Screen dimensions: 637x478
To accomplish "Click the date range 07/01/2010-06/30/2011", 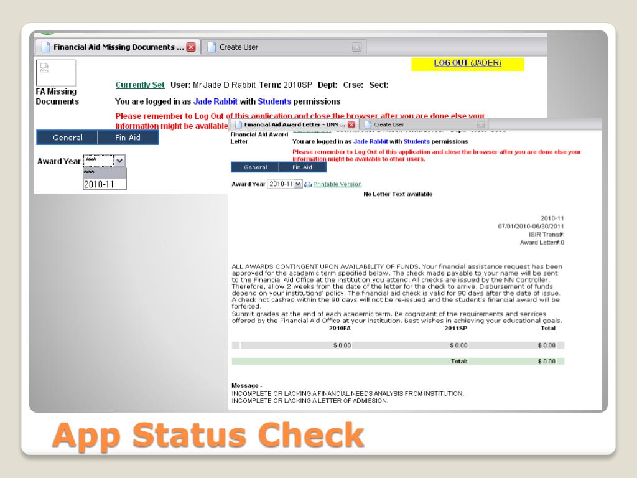I will [x=531, y=227].
